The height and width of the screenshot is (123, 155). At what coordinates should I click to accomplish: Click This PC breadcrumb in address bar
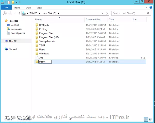click(x=34, y=13)
